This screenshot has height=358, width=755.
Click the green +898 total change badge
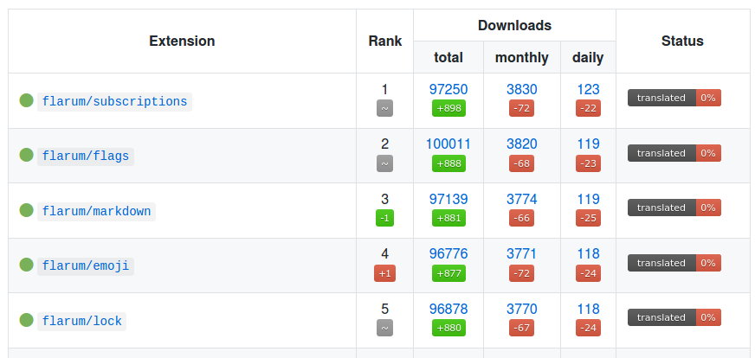pyautogui.click(x=448, y=108)
